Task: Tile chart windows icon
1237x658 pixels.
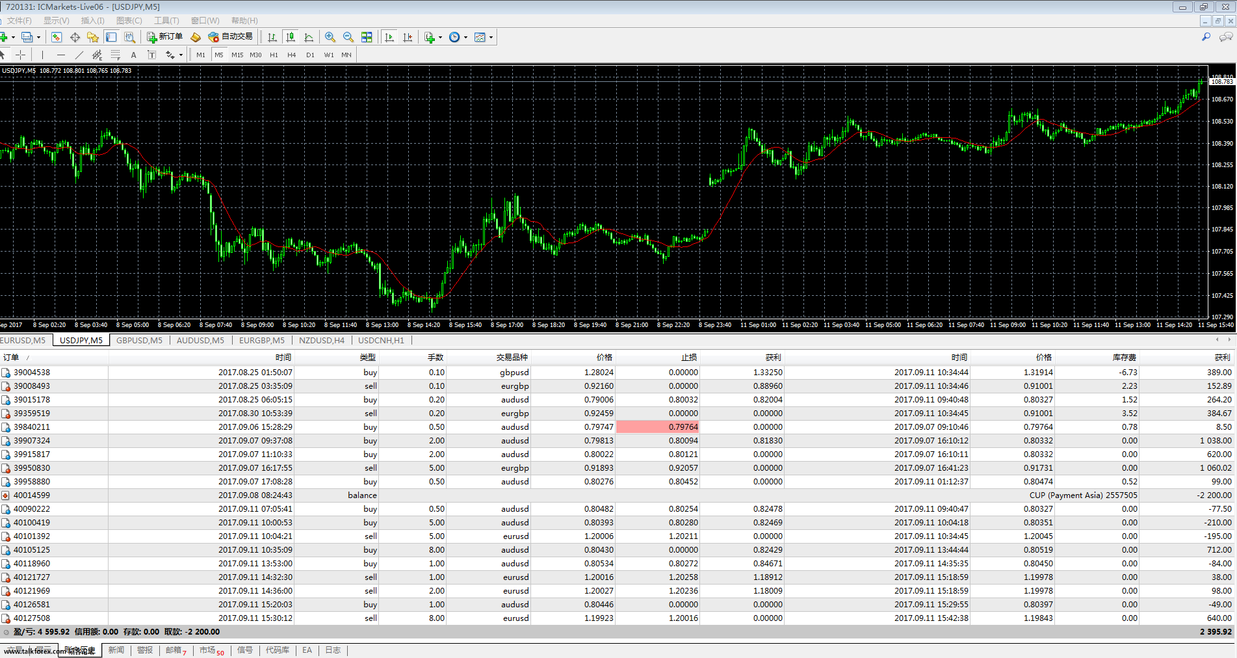Action: [x=367, y=37]
